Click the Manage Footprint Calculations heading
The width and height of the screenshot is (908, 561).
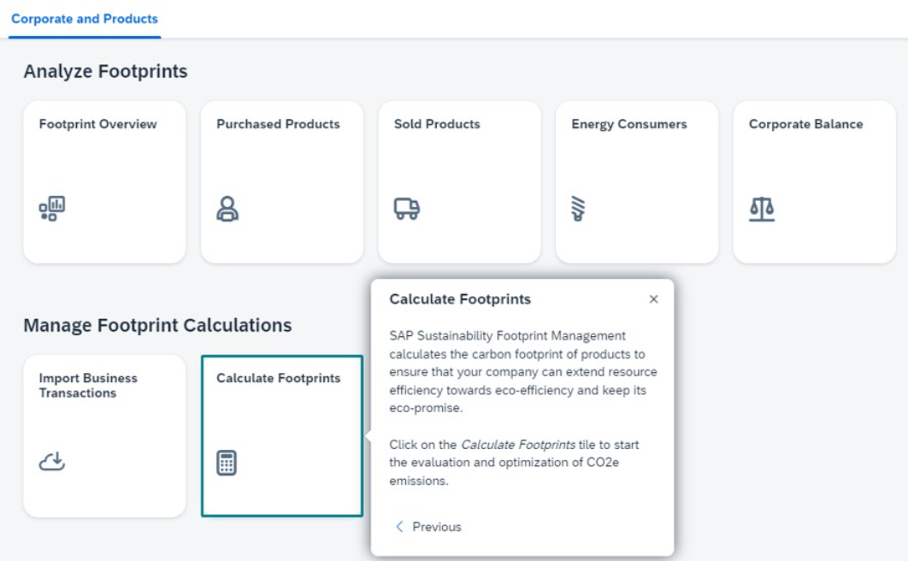click(157, 325)
